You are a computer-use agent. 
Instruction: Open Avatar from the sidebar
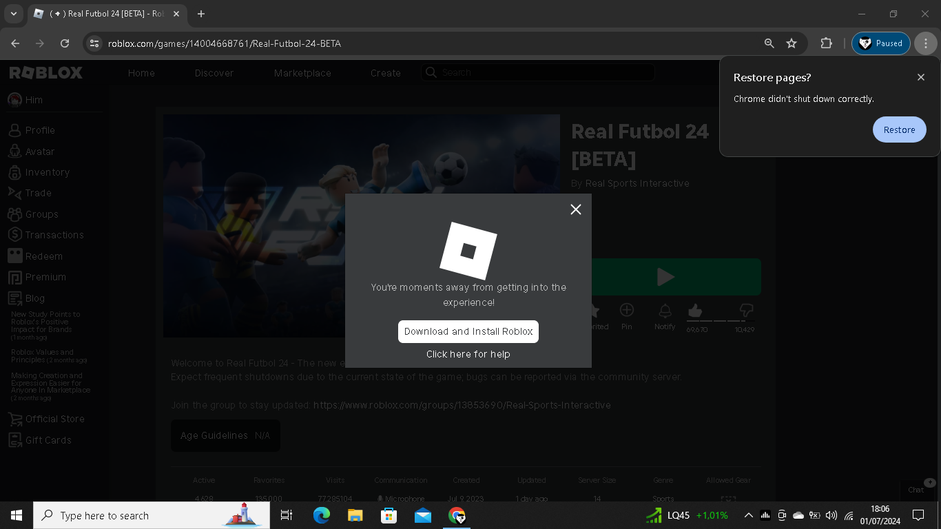coord(31,152)
